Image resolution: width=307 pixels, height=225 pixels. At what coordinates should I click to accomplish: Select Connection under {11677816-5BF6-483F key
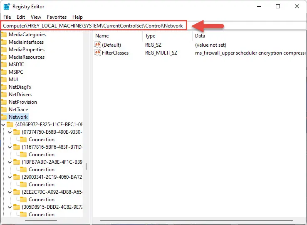click(42, 155)
